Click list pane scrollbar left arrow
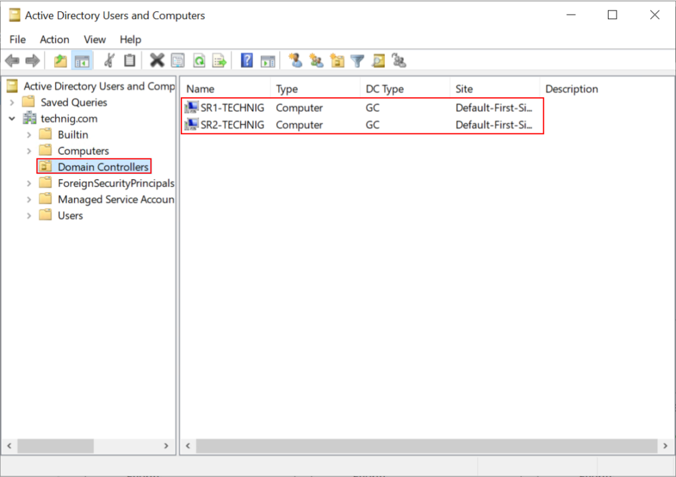 pyautogui.click(x=188, y=445)
